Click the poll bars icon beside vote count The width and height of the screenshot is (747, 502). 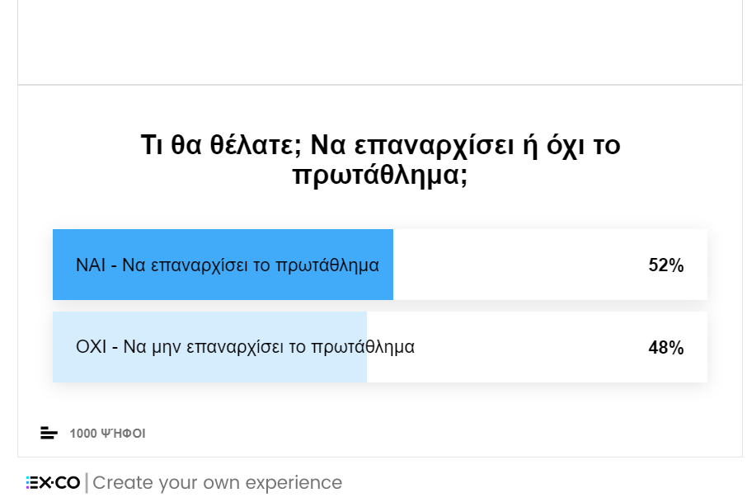49,433
